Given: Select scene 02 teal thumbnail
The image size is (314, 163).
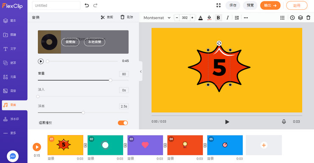Looking at the screenshot, I should click(105, 145).
